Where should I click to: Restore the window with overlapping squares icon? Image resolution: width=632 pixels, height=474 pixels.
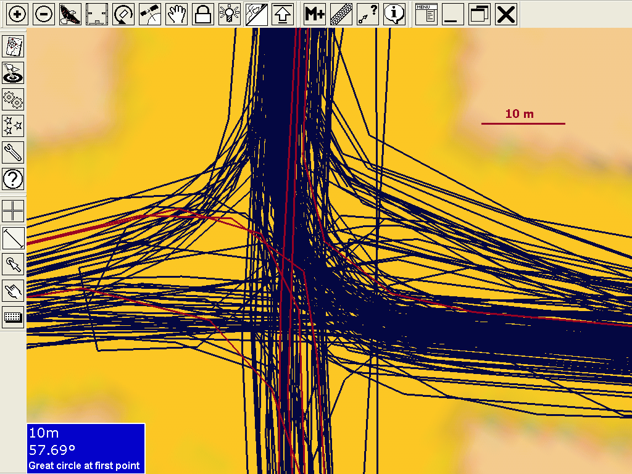479,14
